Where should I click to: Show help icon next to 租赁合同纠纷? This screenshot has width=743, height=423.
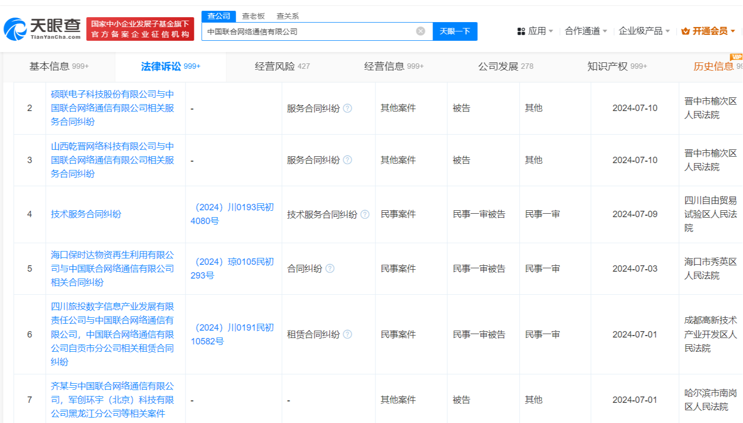pos(347,335)
